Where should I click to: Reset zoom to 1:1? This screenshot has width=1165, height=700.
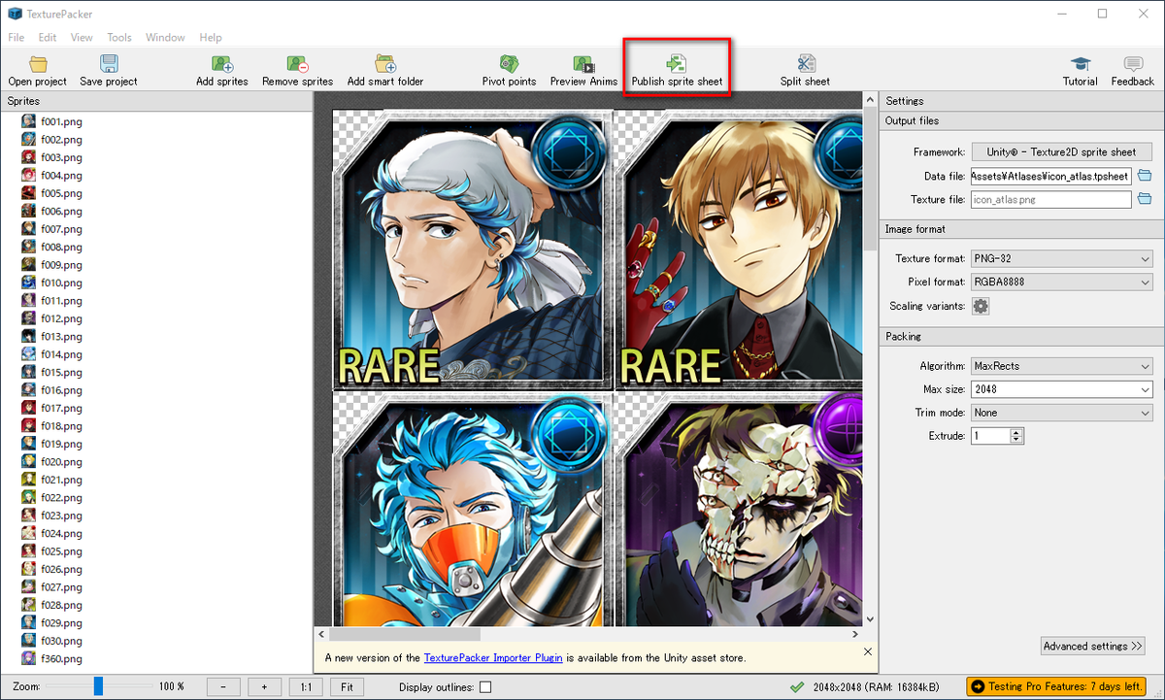coord(306,686)
